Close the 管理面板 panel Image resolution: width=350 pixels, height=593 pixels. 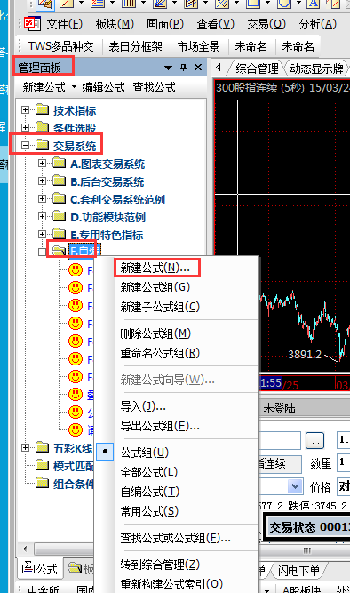pyautogui.click(x=198, y=68)
